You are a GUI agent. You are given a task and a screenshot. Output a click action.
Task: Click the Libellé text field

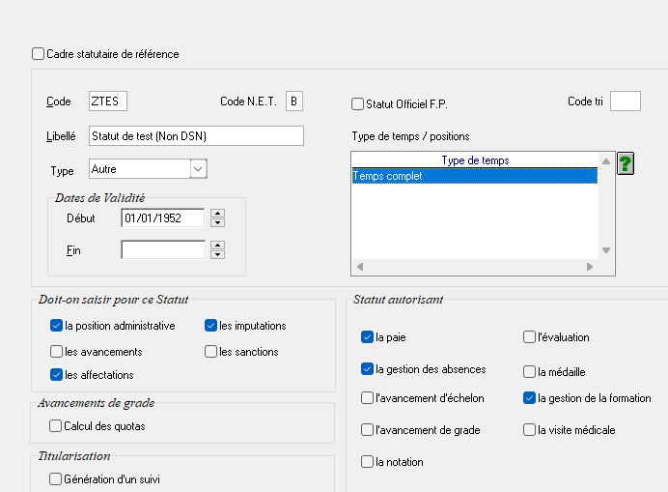click(x=196, y=135)
